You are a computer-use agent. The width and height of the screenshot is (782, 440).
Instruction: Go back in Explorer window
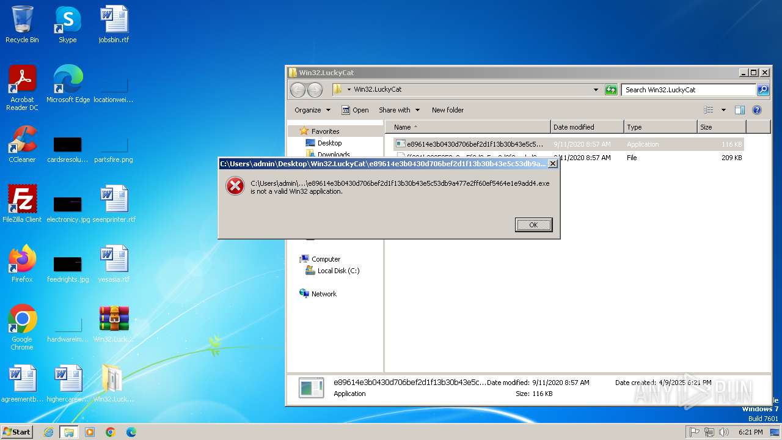[298, 90]
